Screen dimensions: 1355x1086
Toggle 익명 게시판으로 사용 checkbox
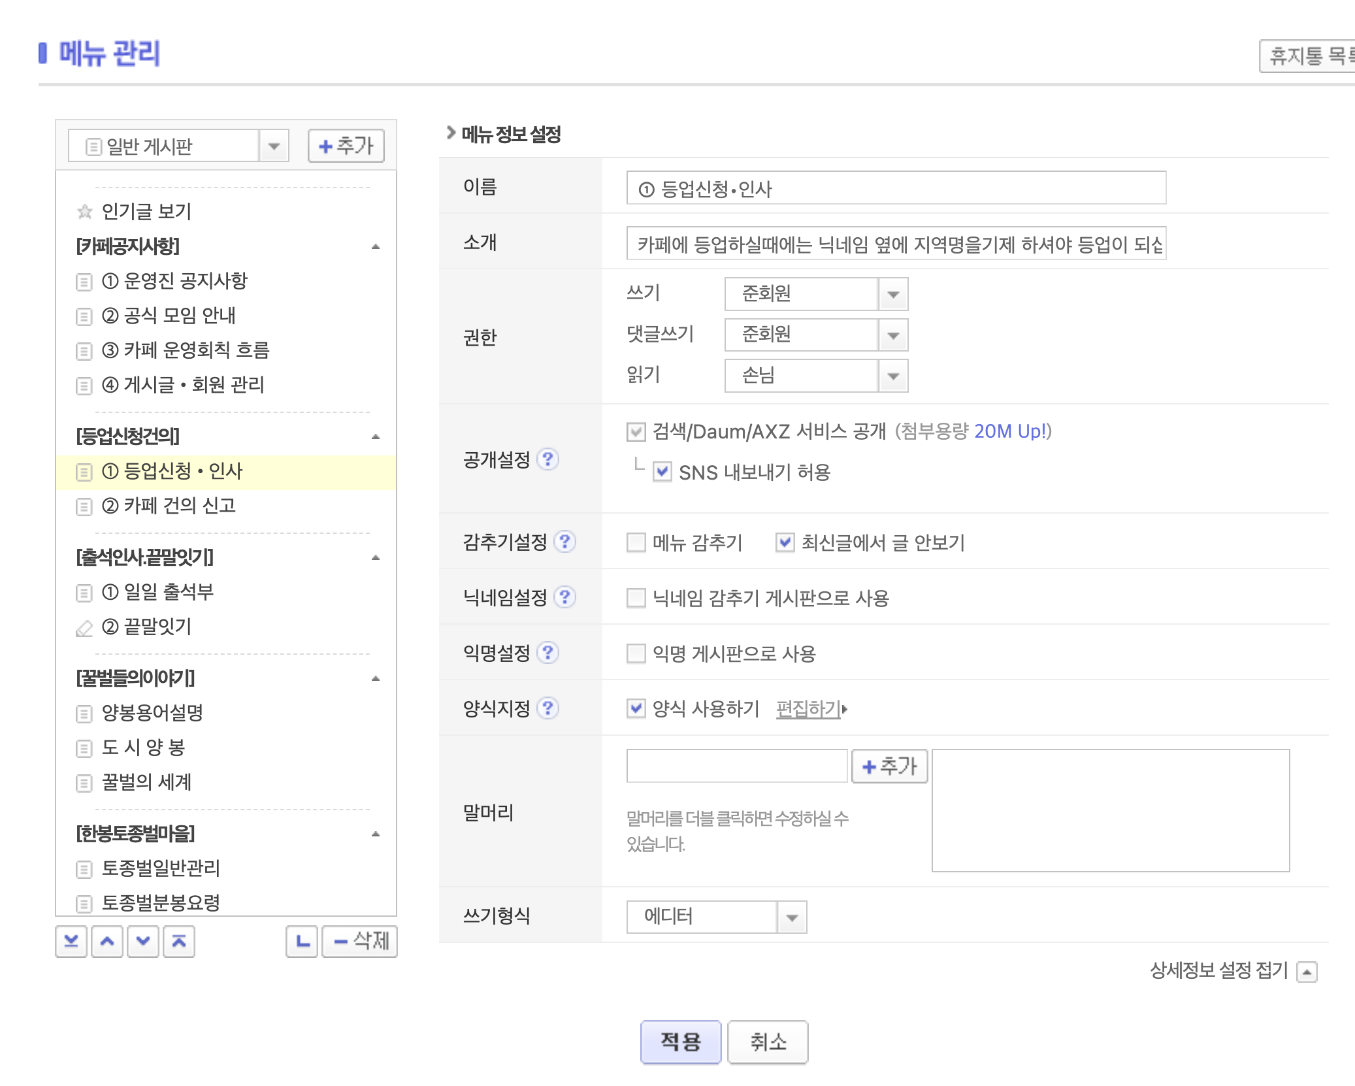636,653
